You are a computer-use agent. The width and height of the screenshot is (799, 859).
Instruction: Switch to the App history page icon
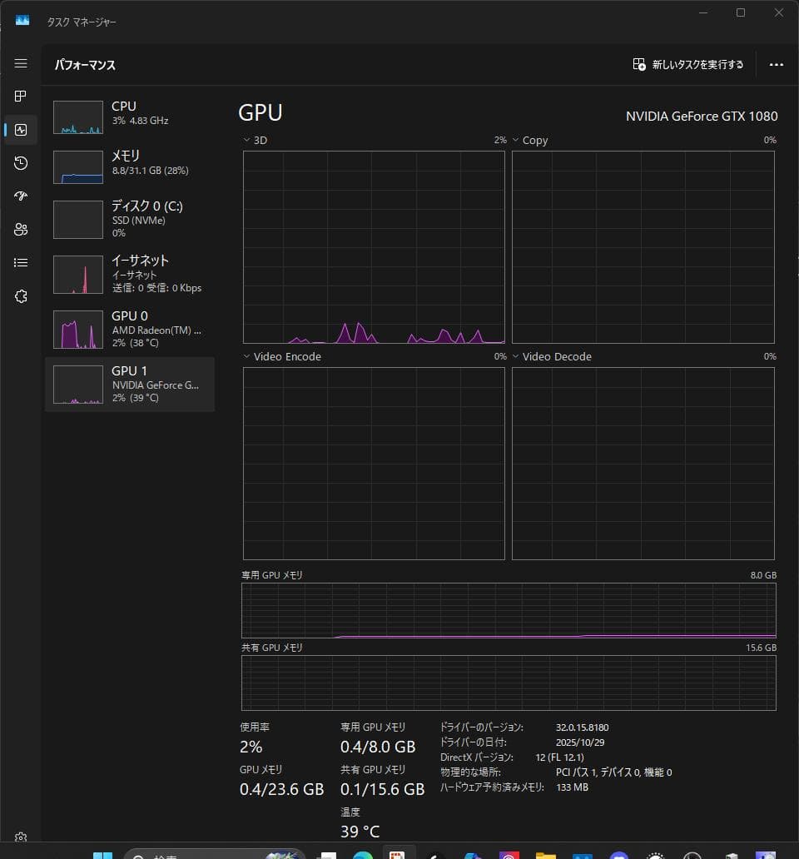click(x=20, y=163)
